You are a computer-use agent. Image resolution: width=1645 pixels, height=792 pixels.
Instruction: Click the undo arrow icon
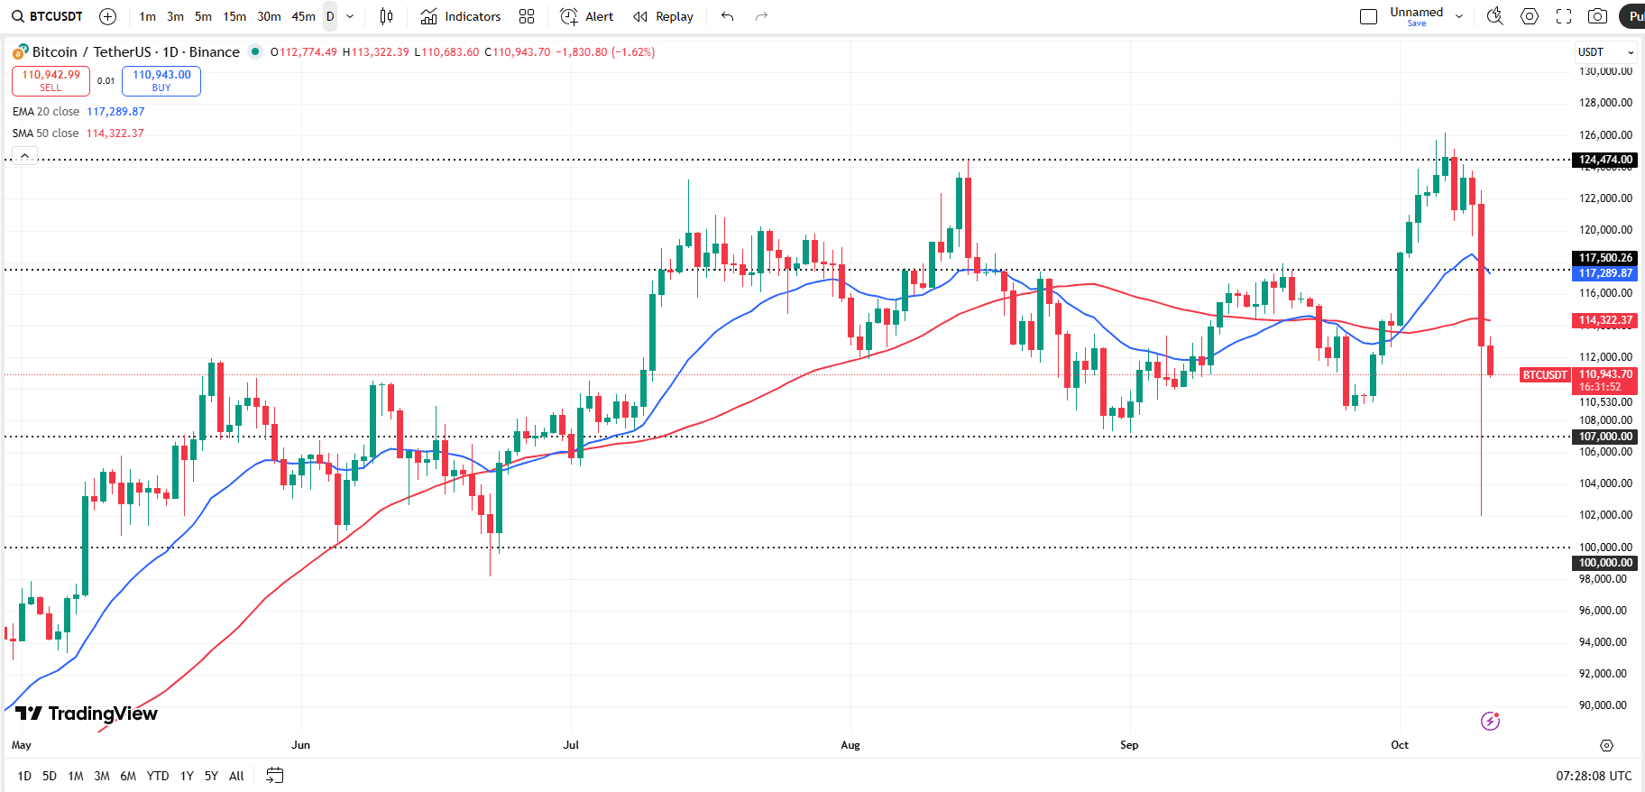[x=728, y=16]
